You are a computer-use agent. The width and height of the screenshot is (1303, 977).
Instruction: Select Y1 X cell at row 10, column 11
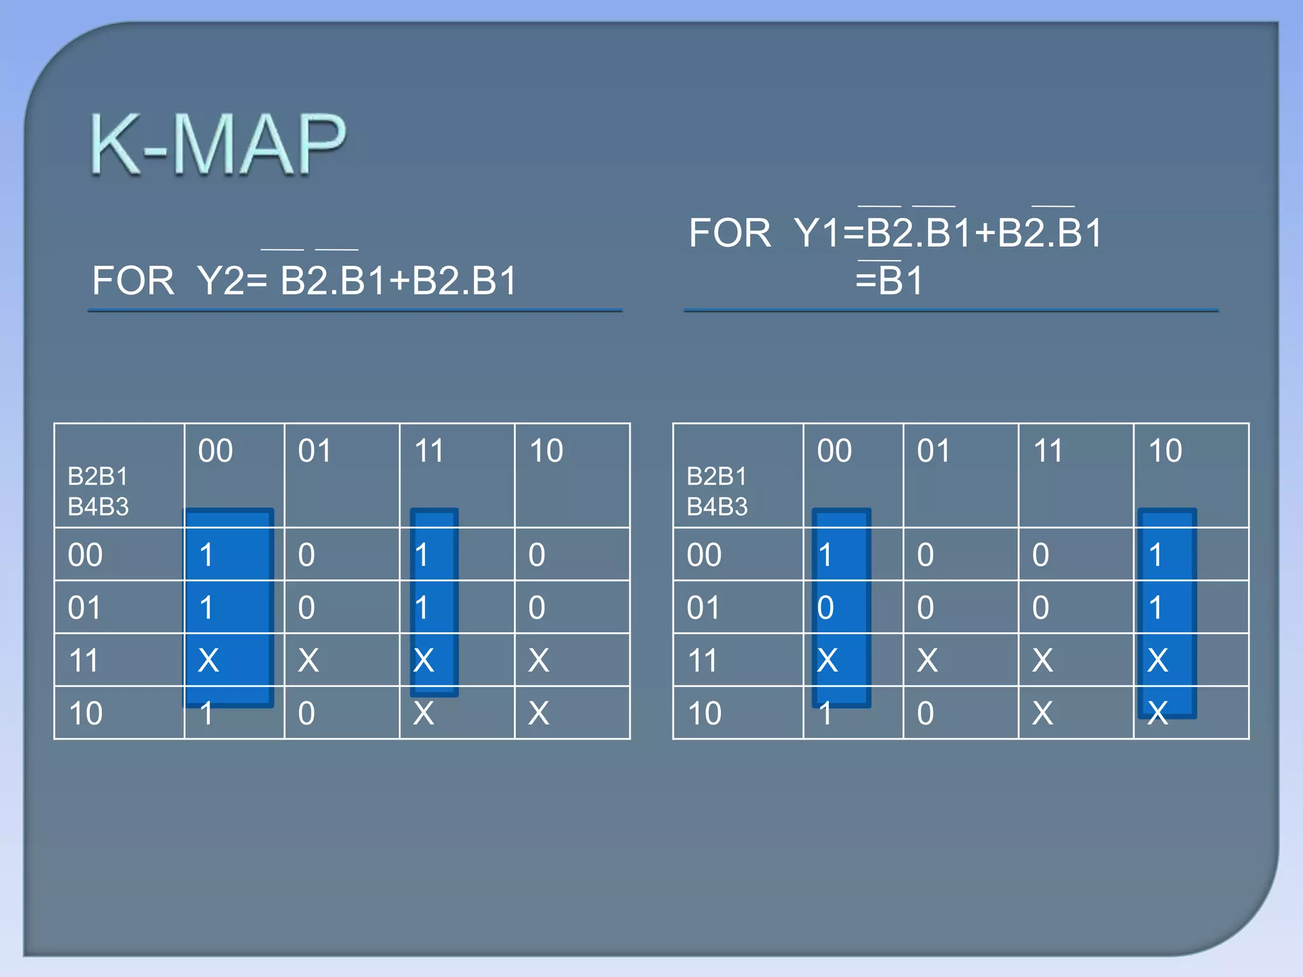[x=1076, y=712]
